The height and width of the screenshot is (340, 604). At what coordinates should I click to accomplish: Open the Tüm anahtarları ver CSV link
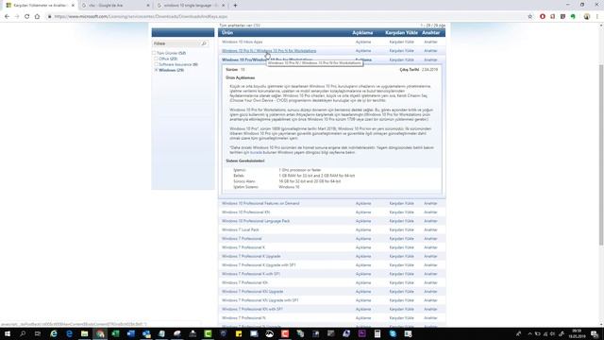tap(240, 25)
